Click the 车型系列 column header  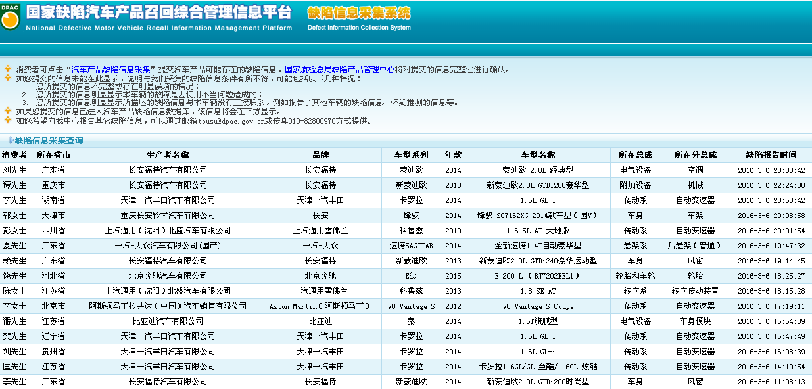click(412, 155)
